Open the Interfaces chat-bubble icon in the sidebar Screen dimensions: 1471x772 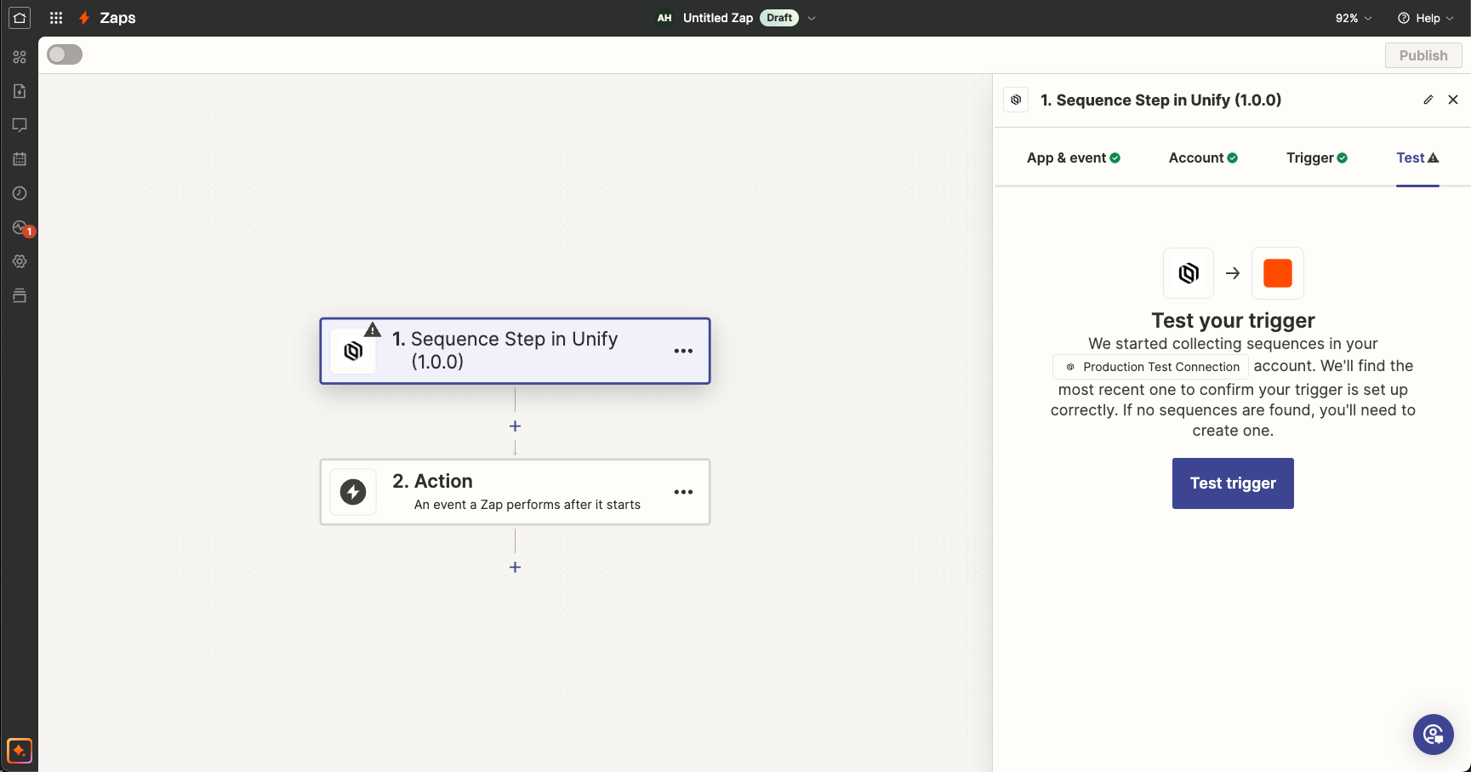click(19, 125)
